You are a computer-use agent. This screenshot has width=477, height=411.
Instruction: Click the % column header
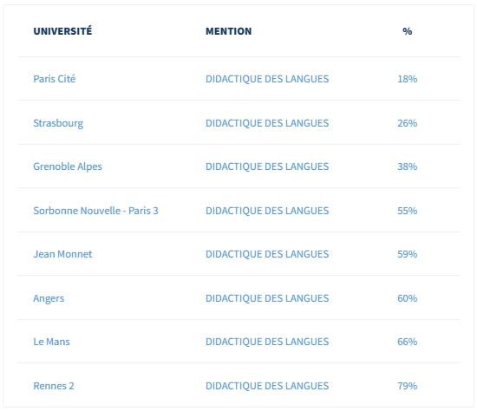[408, 31]
